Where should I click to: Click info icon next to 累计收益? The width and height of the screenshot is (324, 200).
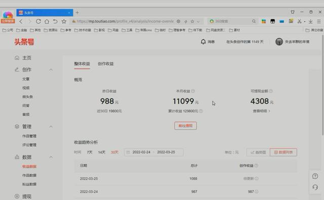200,111
